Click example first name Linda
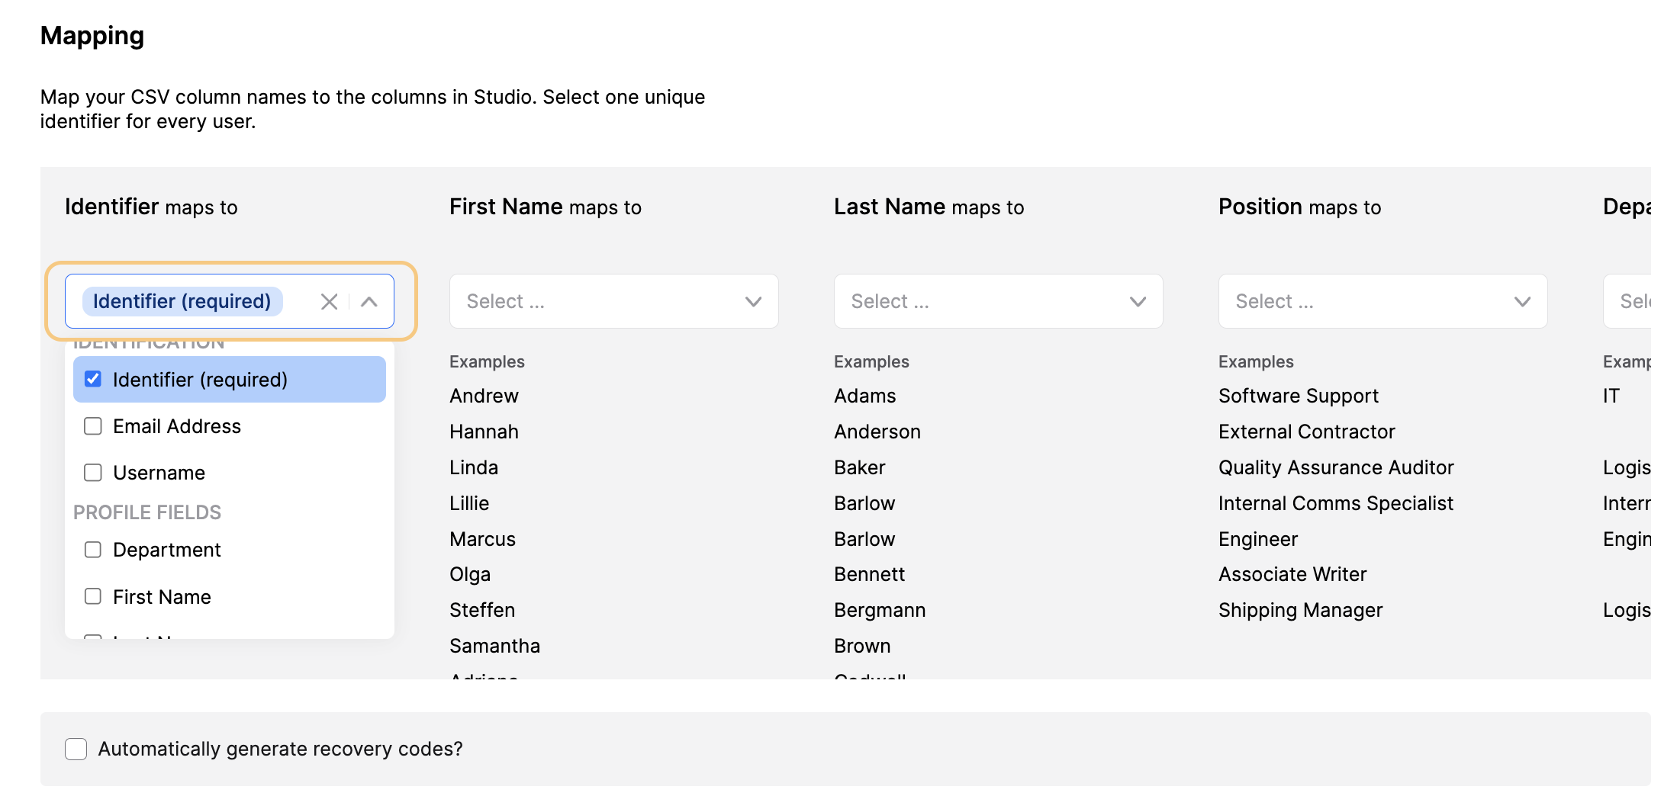Image resolution: width=1677 pixels, height=796 pixels. [x=474, y=467]
